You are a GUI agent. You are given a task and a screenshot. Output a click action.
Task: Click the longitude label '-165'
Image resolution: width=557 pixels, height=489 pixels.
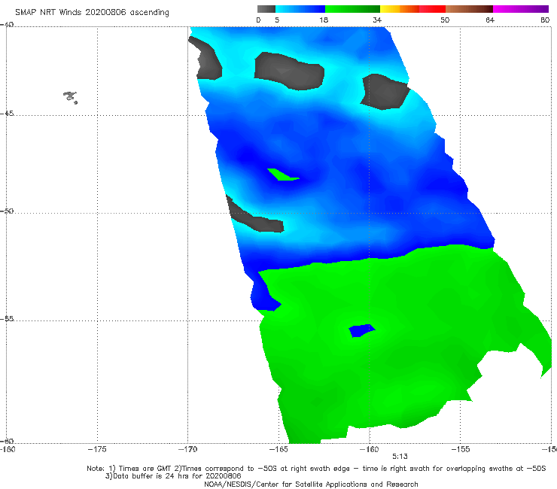coord(278,449)
